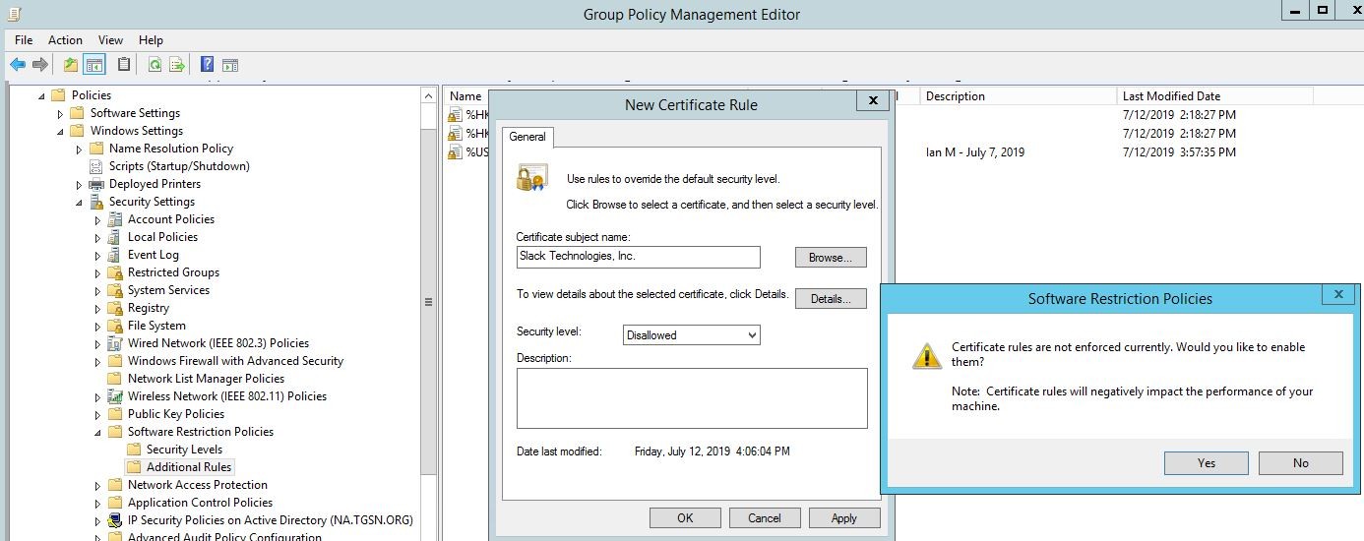Click No in Software Restriction Policies prompt
This screenshot has height=541, width=1364.
click(1300, 463)
